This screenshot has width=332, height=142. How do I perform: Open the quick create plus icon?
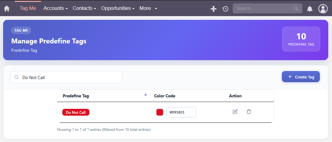tap(213, 9)
